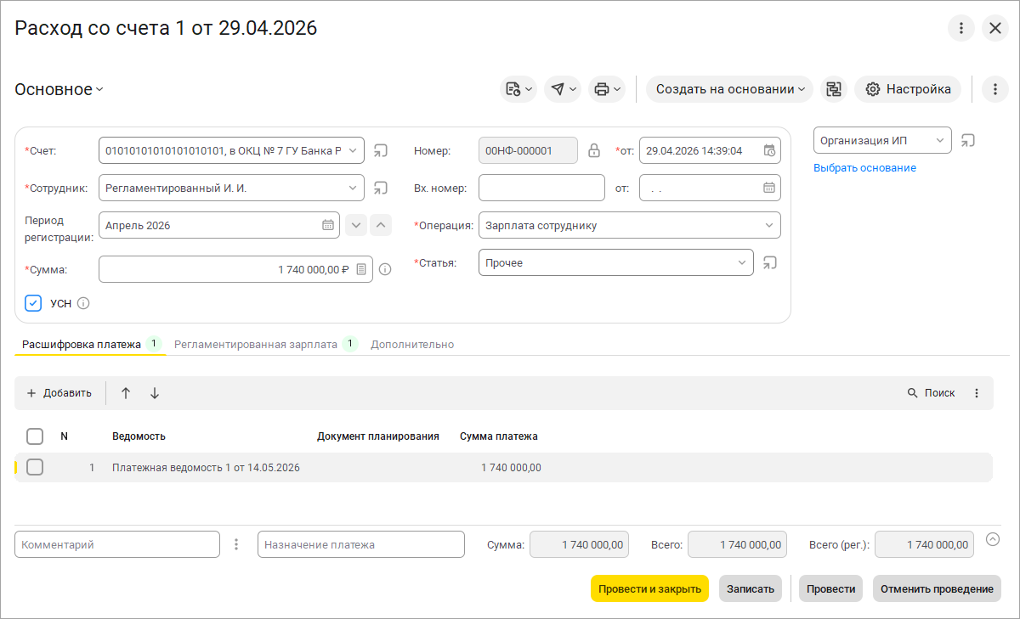Image resolution: width=1020 pixels, height=619 pixels.
Task: Click the Всего (рег.) total field
Action: click(x=924, y=544)
